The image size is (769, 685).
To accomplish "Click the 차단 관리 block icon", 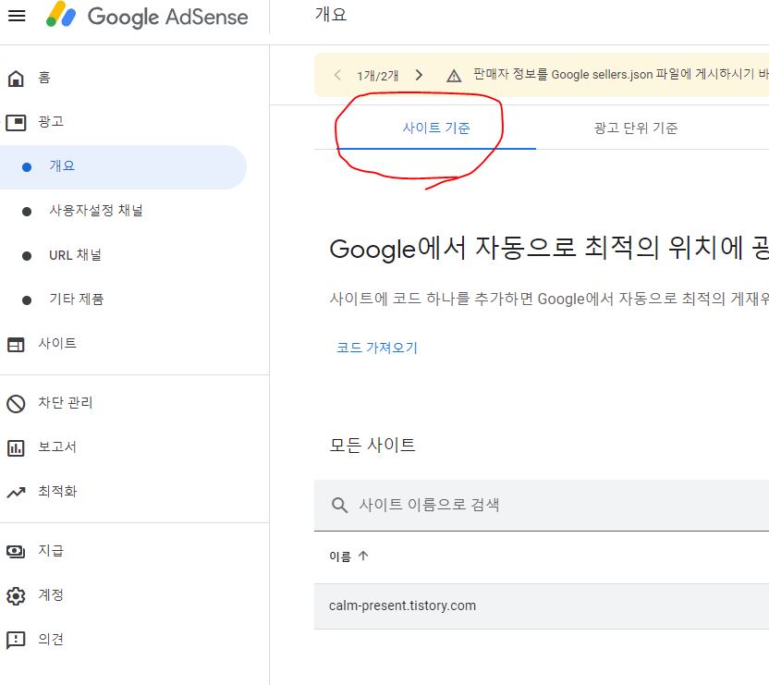I will [x=16, y=404].
